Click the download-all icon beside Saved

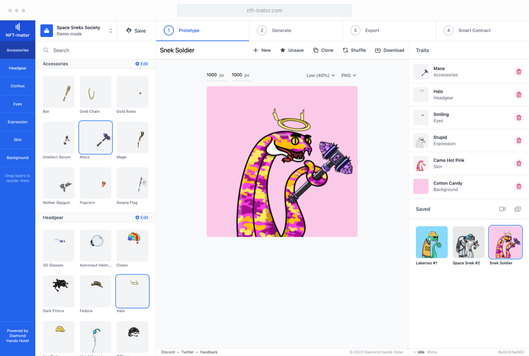(x=518, y=209)
